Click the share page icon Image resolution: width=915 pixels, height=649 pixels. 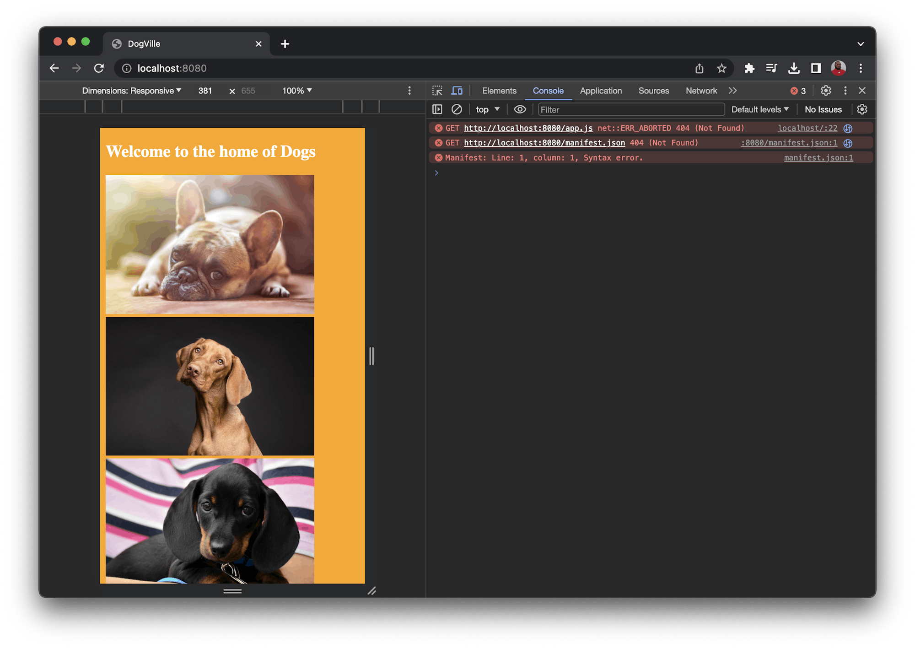699,68
